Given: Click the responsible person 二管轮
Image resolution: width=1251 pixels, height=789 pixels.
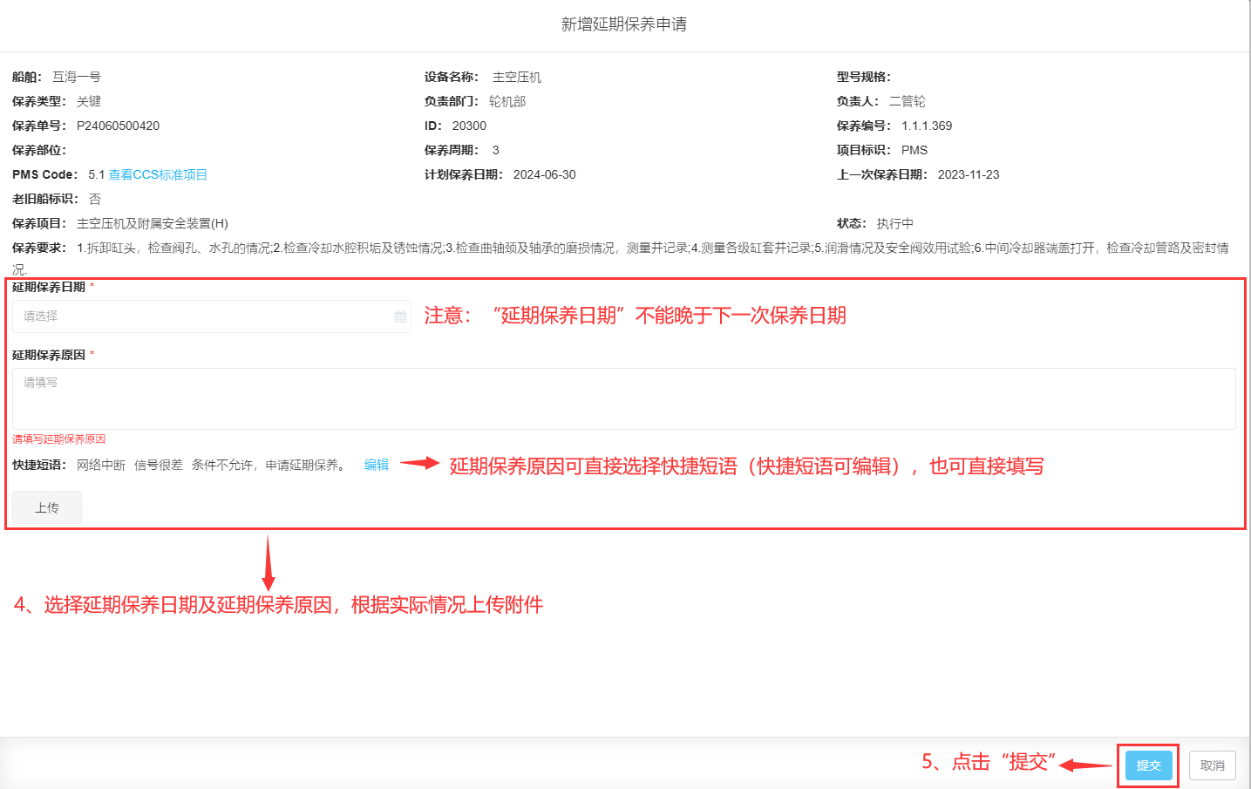Looking at the screenshot, I should [908, 101].
